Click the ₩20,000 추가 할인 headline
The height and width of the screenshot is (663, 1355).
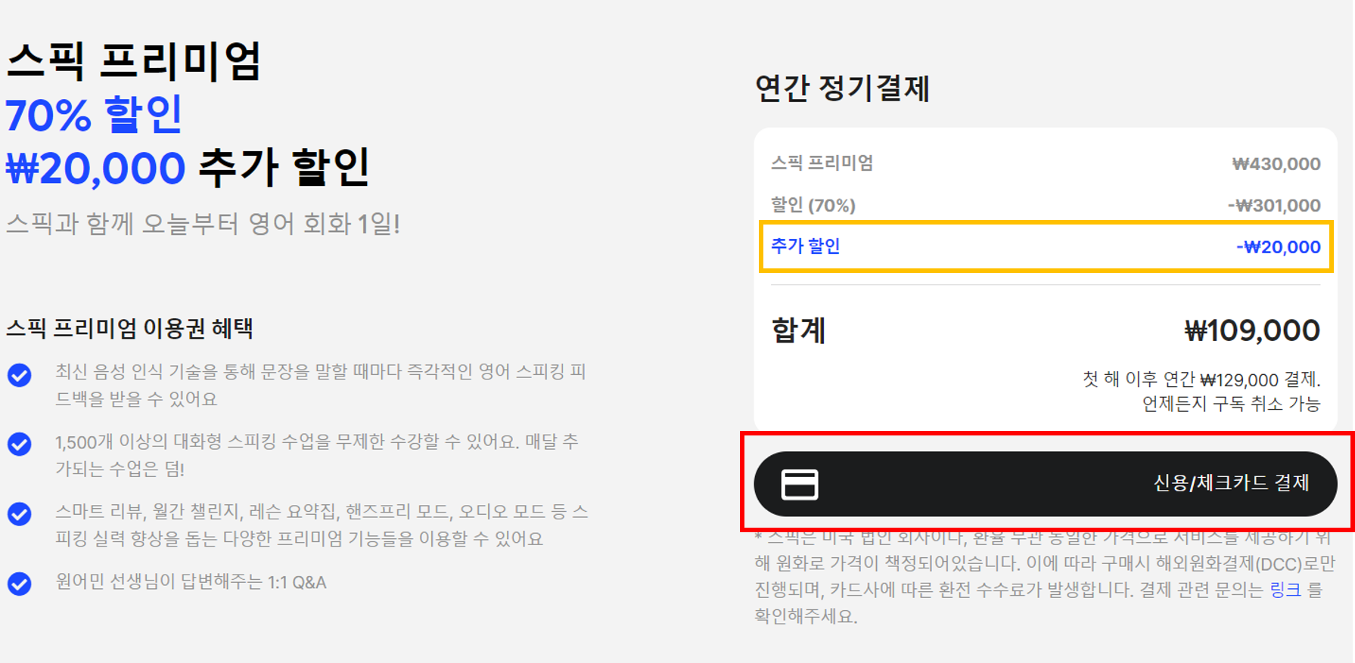click(x=188, y=167)
